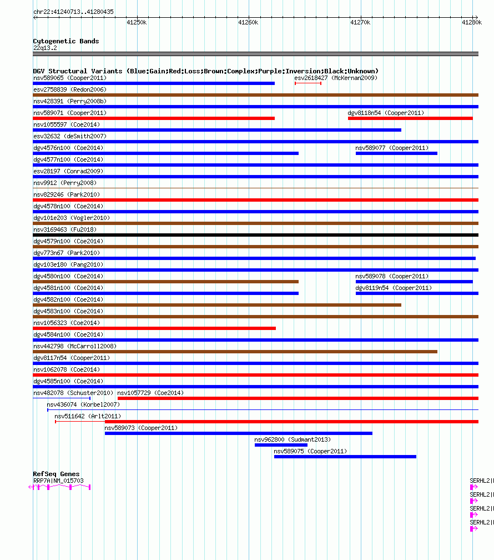This screenshot has width=494, height=560.
Task: Open variant nsv589065 (Cooper2011) label
Action: 70,78
